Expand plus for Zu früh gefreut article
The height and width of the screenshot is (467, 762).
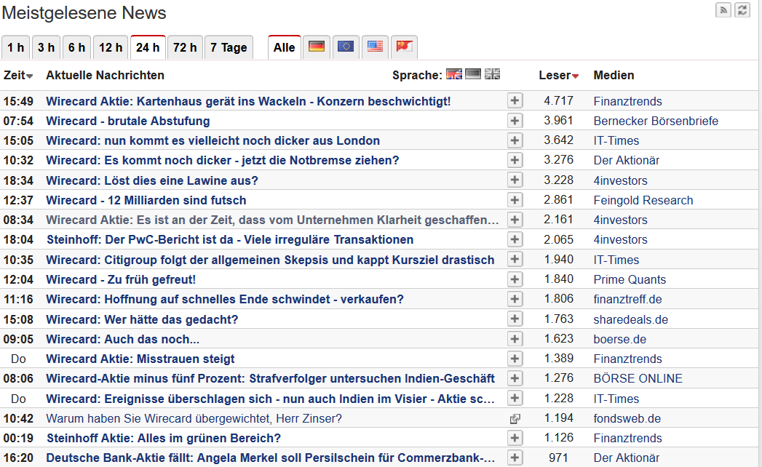pos(515,279)
